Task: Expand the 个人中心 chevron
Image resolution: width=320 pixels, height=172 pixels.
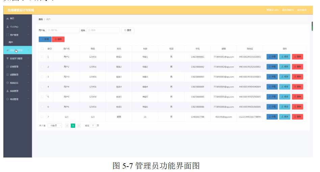Action: coord(28,27)
